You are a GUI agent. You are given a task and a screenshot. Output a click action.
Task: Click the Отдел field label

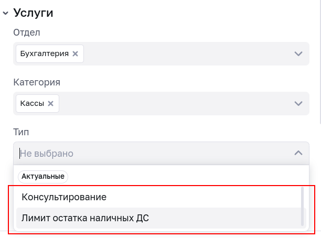27,33
